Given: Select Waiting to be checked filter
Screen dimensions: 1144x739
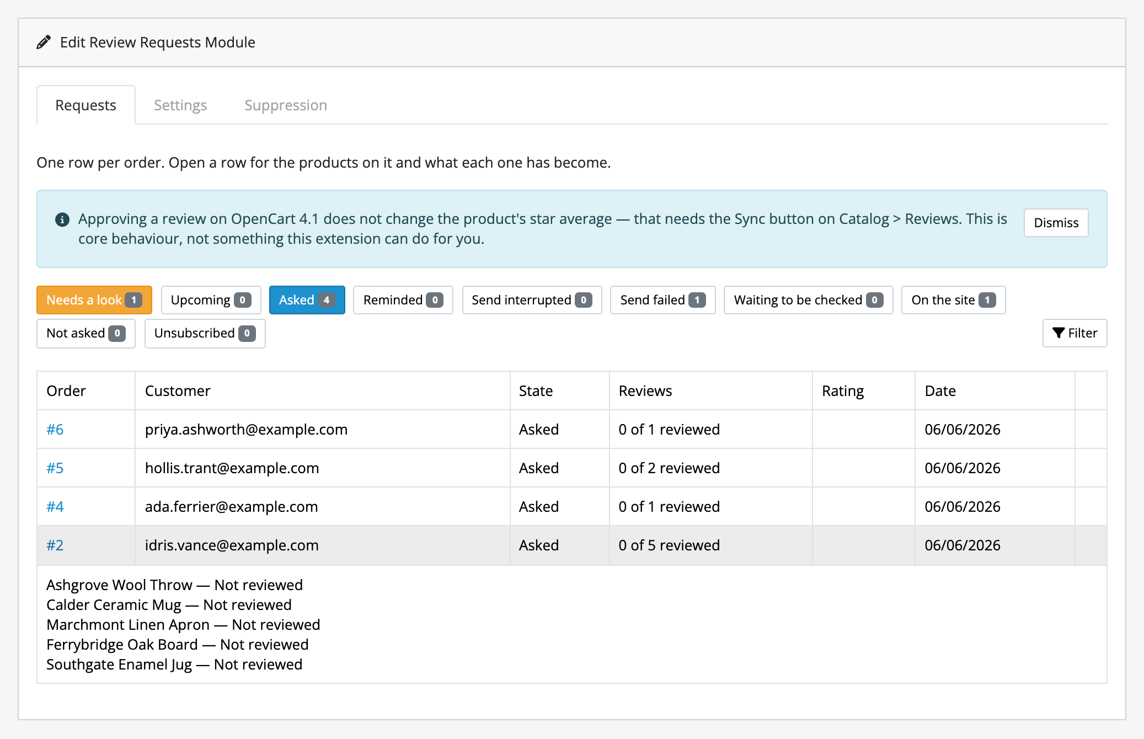Looking at the screenshot, I should 809,300.
